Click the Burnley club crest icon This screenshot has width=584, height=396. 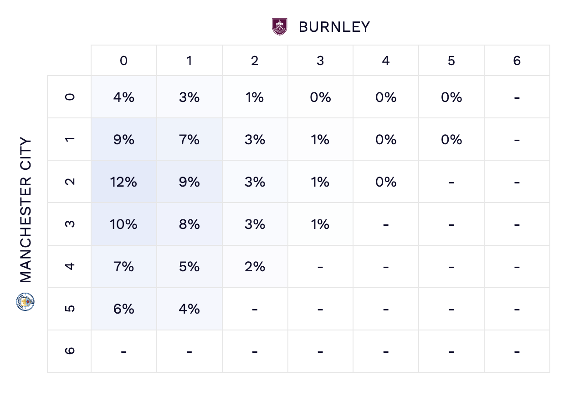pos(279,27)
